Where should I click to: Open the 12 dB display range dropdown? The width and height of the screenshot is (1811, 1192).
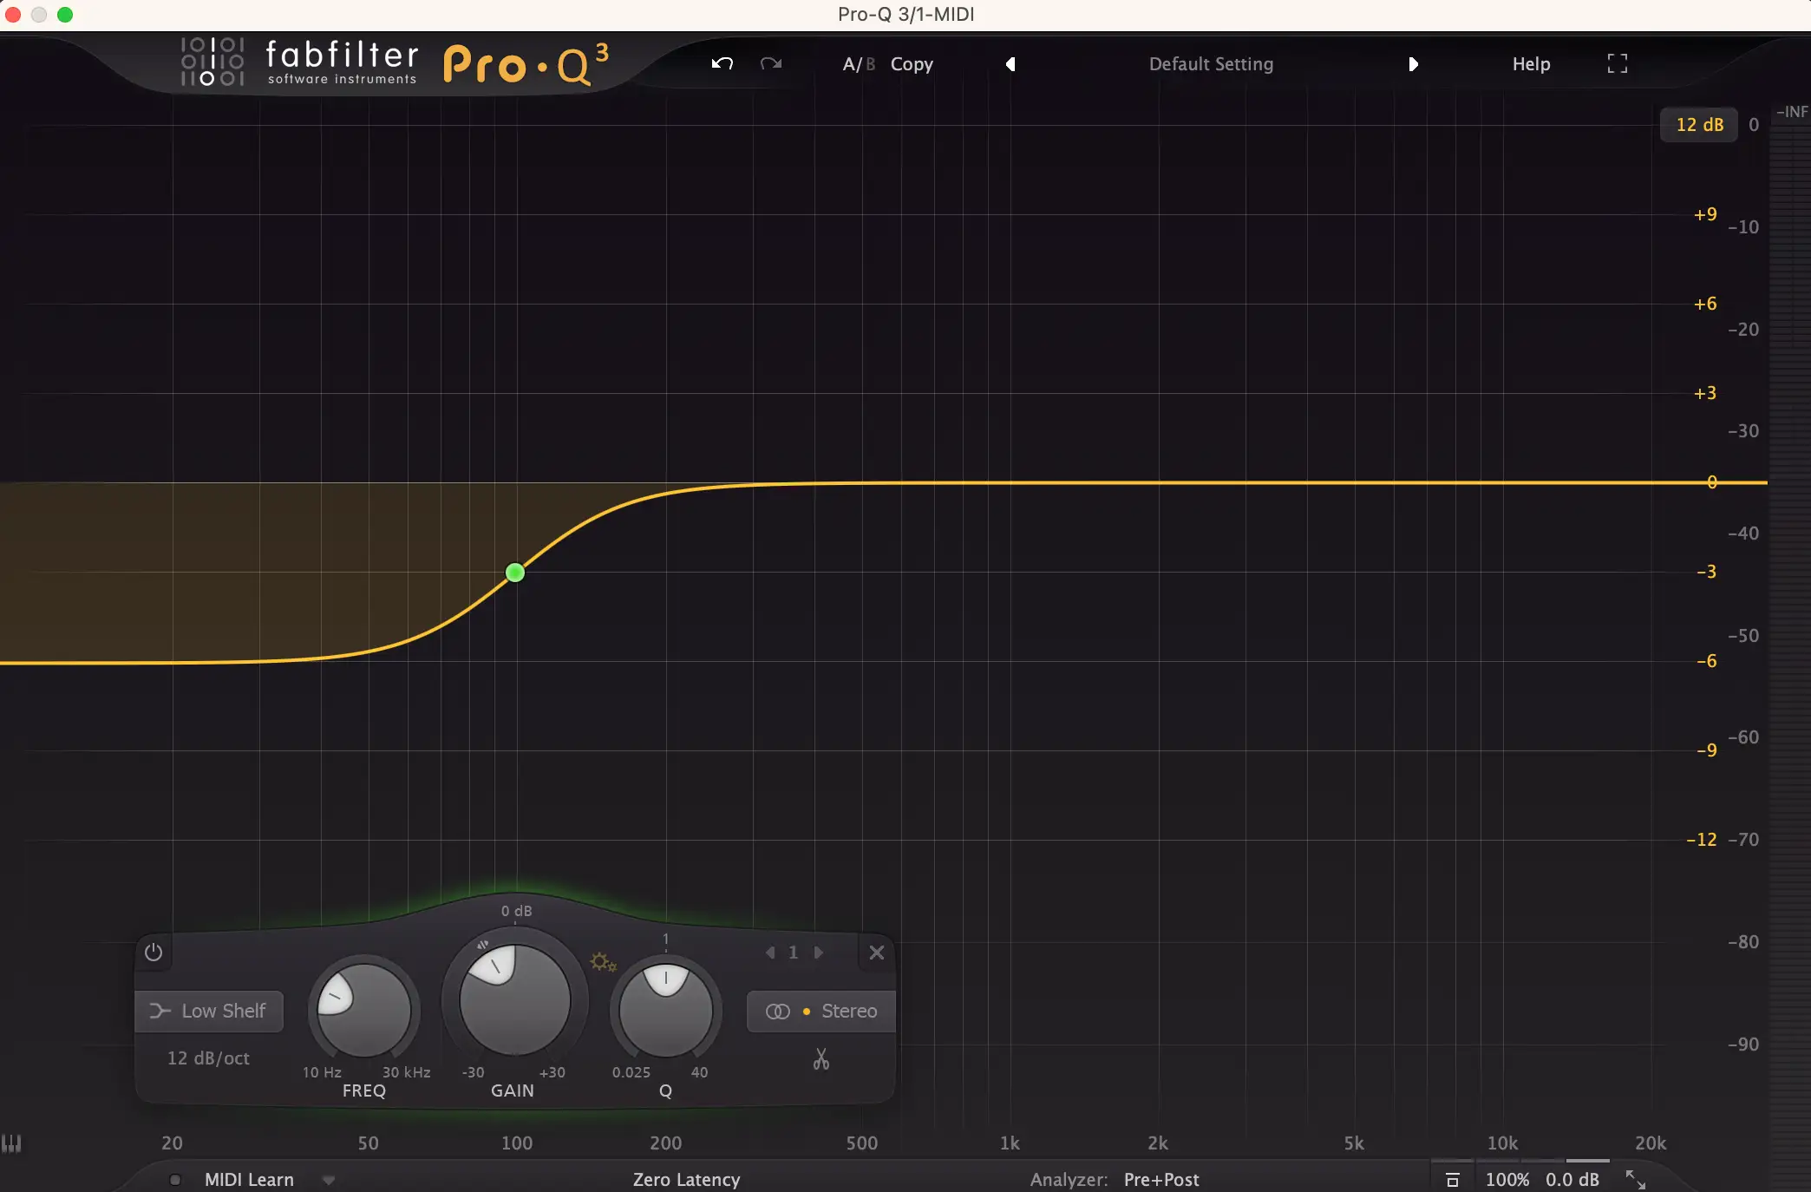point(1698,125)
